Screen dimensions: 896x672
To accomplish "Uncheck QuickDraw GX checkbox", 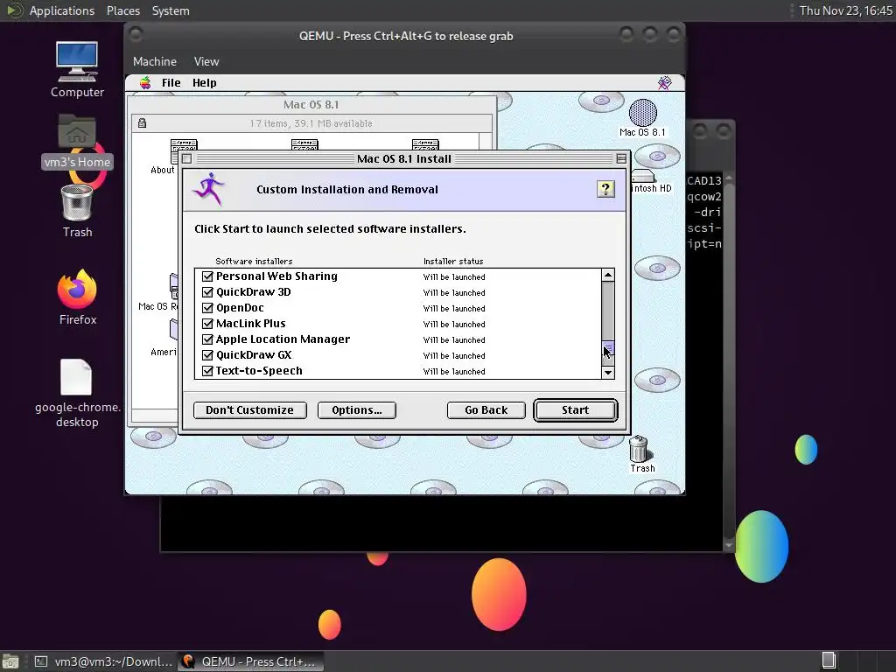I will pyautogui.click(x=207, y=355).
